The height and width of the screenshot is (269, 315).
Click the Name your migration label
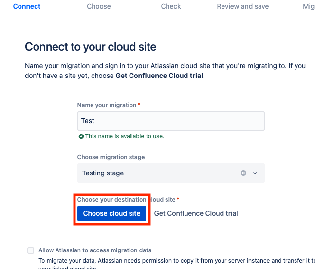107,105
